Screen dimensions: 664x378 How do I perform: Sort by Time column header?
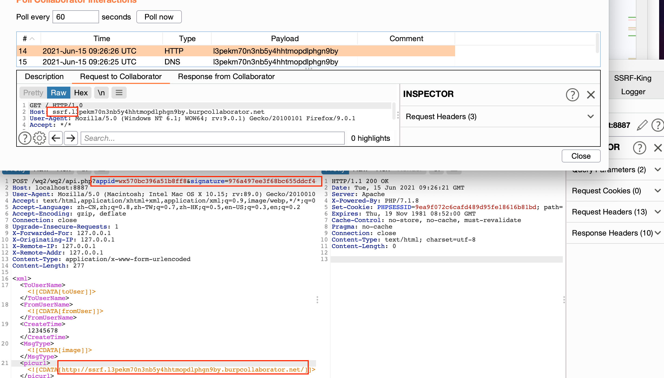pos(102,38)
